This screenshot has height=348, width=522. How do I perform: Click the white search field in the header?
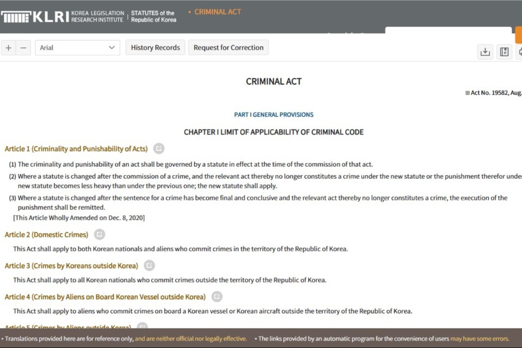pos(448,34)
